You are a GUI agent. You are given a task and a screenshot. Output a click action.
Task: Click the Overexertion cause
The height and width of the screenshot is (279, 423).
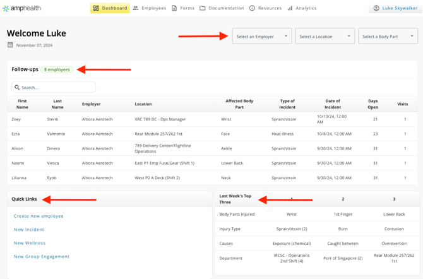tap(394, 244)
